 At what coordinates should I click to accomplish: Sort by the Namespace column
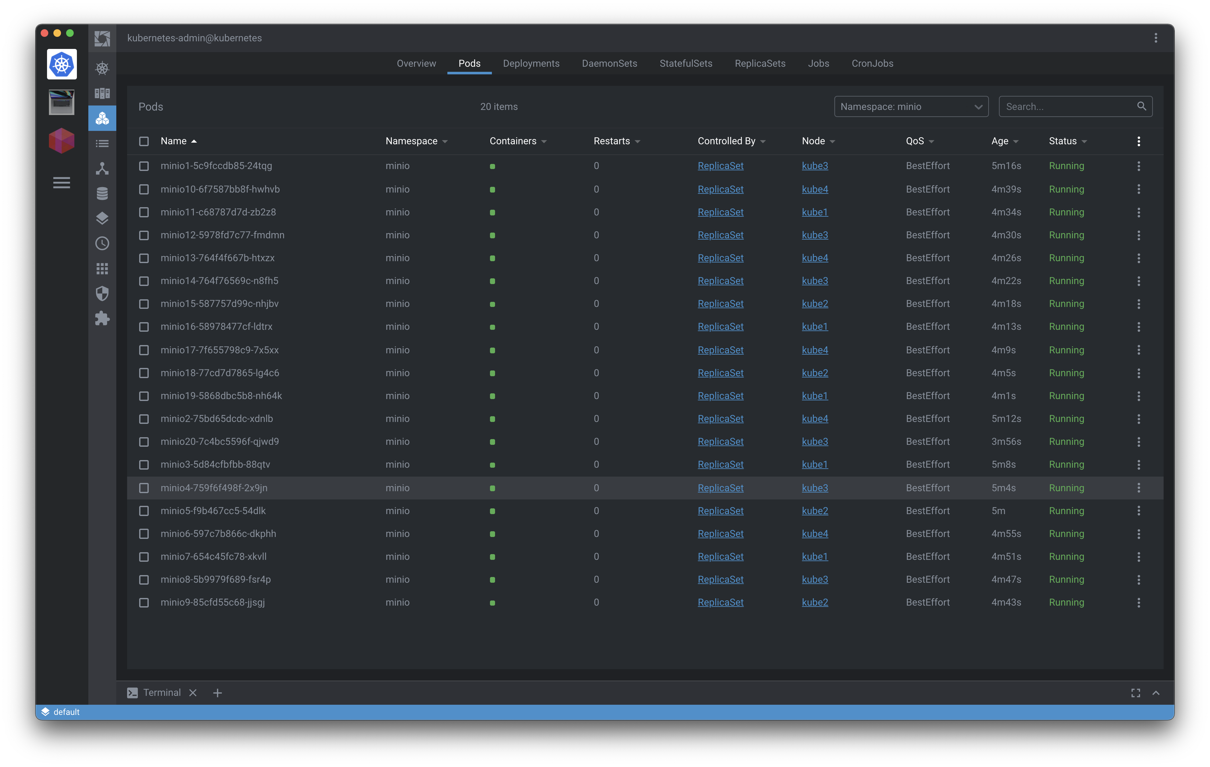click(x=417, y=141)
